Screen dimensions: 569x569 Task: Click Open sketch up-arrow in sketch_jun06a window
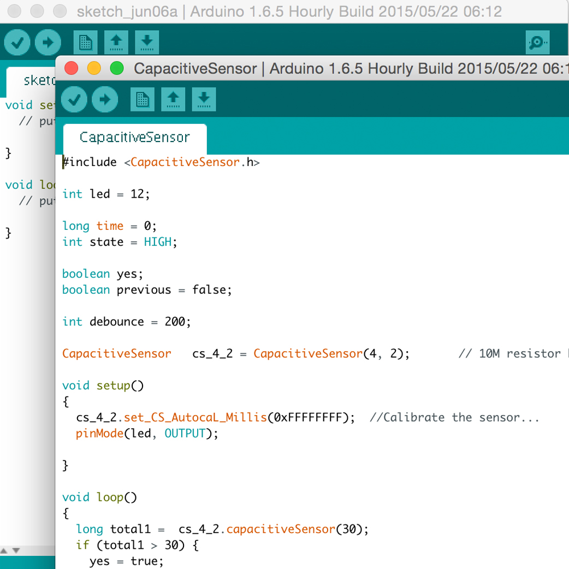(x=116, y=43)
